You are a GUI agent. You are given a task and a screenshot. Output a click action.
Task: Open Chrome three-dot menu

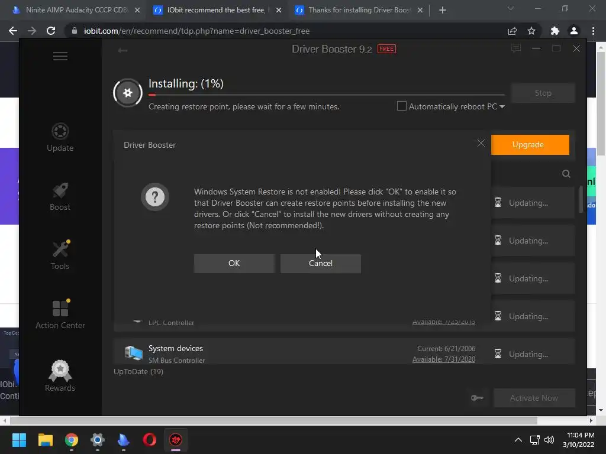pos(593,31)
